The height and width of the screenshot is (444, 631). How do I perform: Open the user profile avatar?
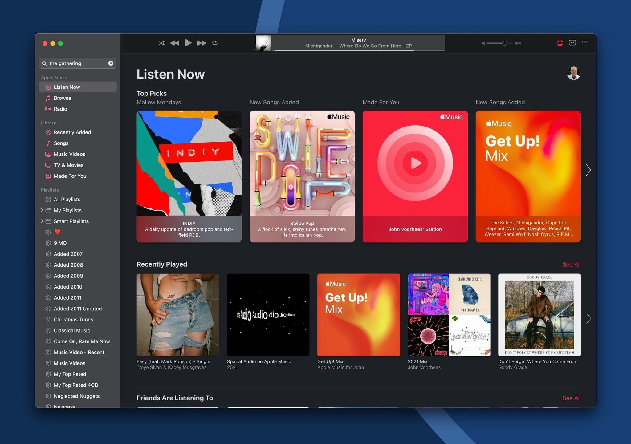574,73
